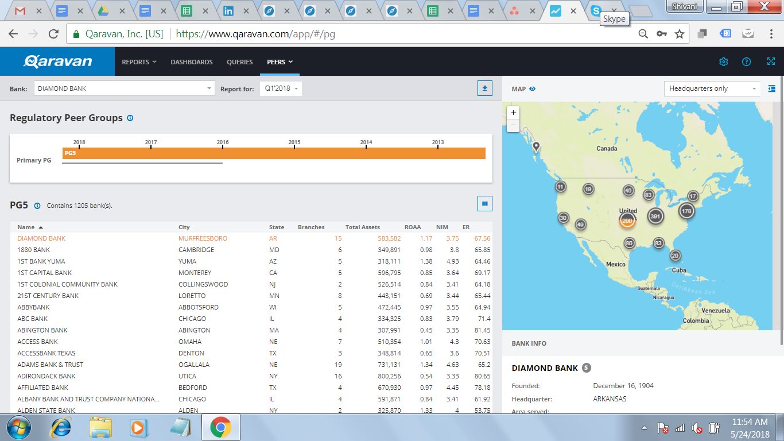This screenshot has width=784, height=441.
Task: Collapse the map side panel icon
Action: (772, 88)
